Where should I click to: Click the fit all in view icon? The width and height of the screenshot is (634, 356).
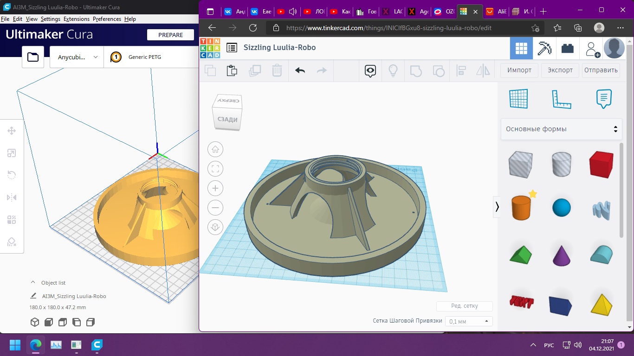[x=215, y=169]
